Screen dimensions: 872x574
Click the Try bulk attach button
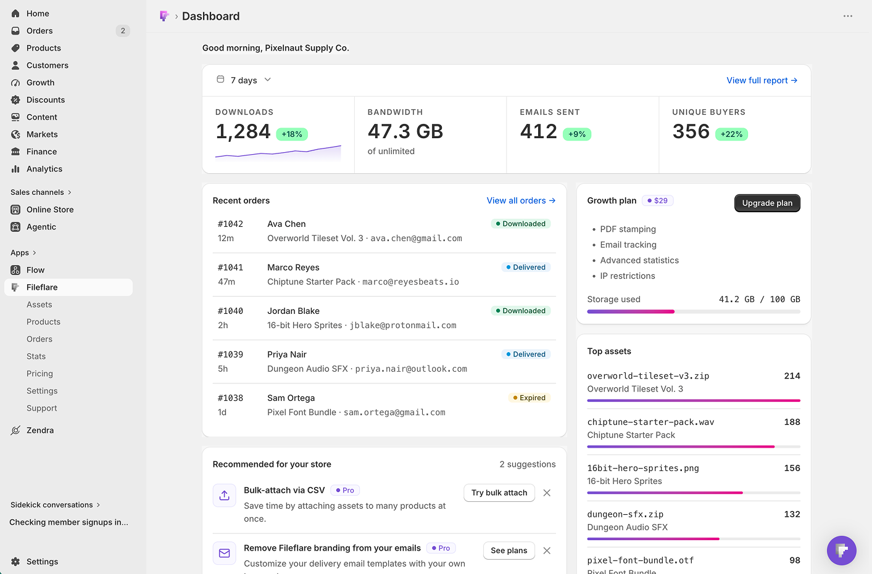pyautogui.click(x=499, y=493)
